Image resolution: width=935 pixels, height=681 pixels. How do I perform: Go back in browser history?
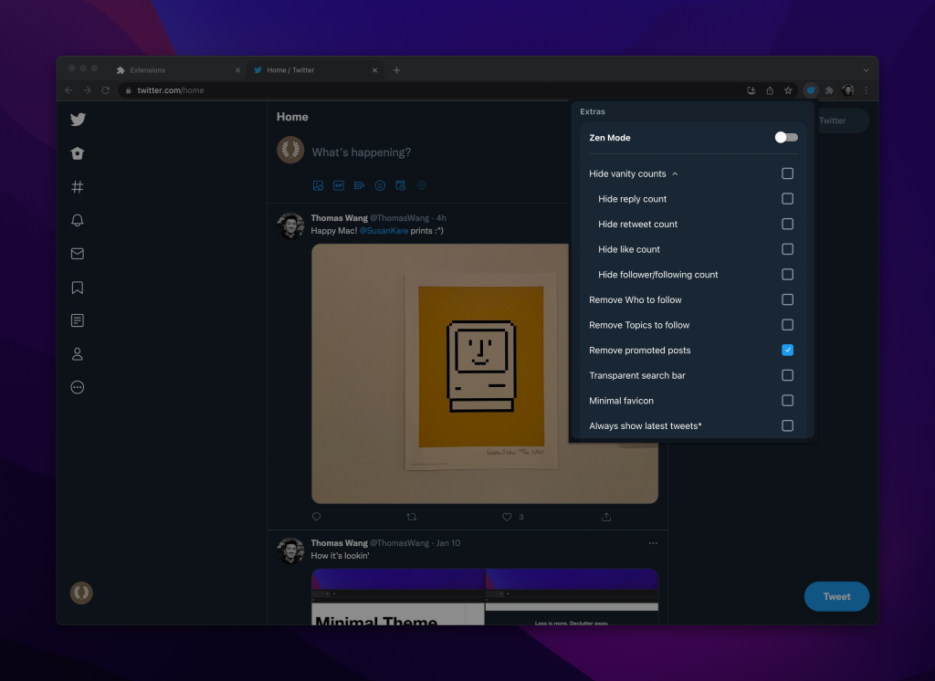[68, 90]
